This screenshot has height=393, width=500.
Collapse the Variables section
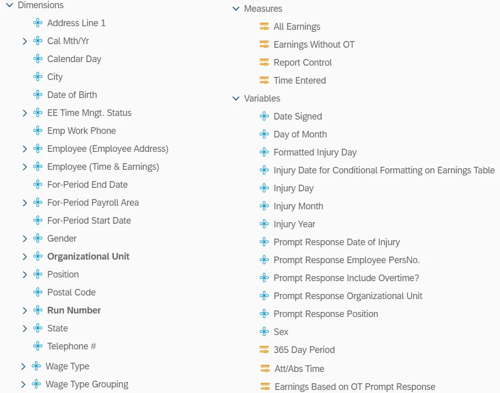(x=236, y=99)
